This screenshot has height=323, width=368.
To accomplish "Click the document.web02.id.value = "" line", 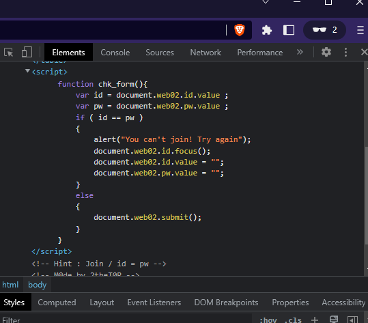I will tap(158, 162).
